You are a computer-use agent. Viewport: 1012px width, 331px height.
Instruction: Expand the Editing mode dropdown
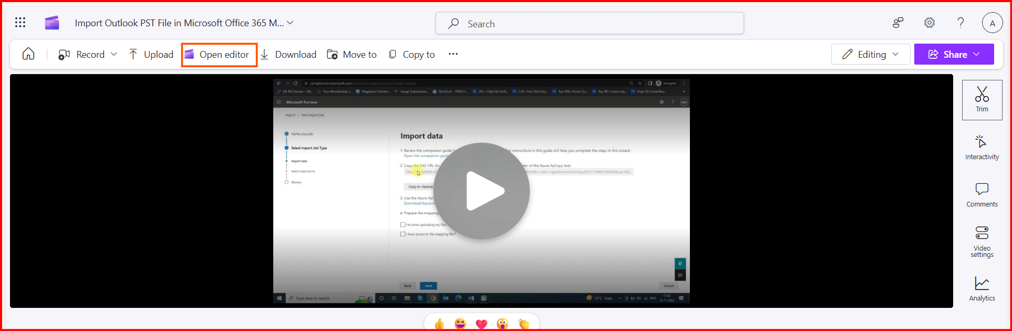coord(895,54)
